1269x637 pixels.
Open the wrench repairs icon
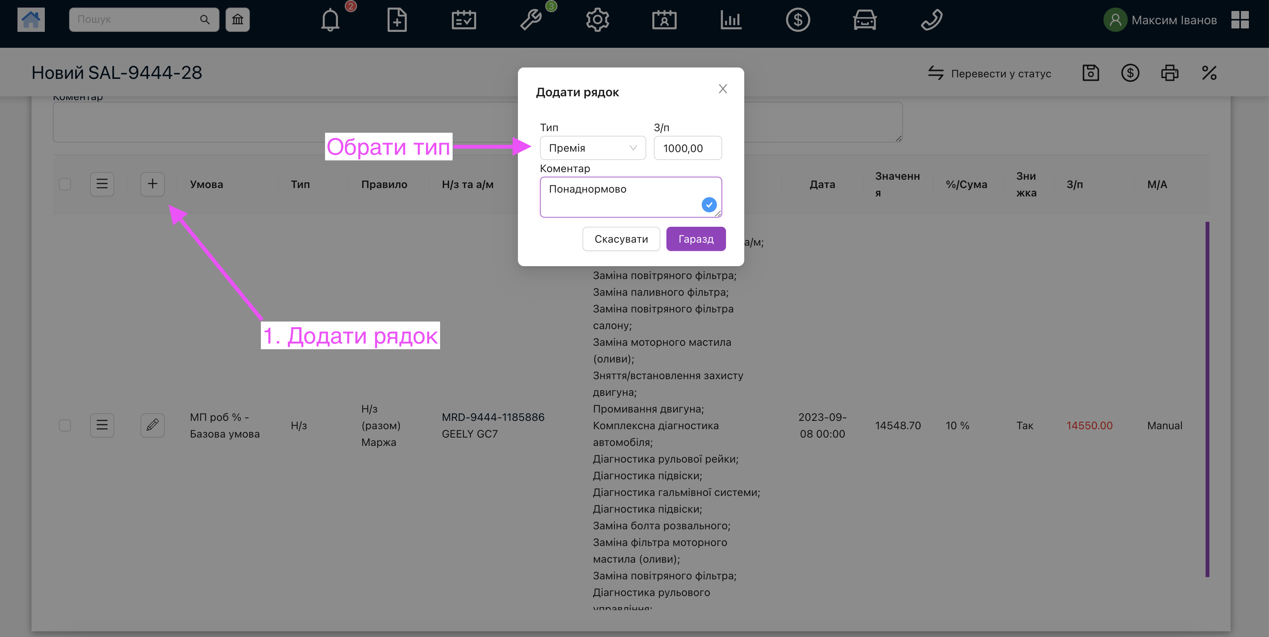click(531, 20)
